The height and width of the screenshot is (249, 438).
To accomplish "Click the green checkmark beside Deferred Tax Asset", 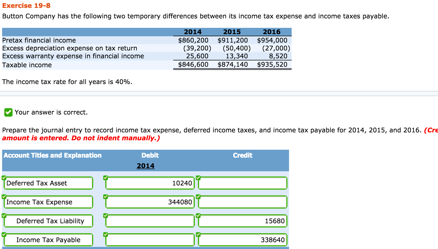I will [x=4, y=178].
